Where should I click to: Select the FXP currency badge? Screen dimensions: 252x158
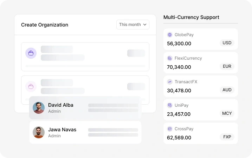click(227, 137)
